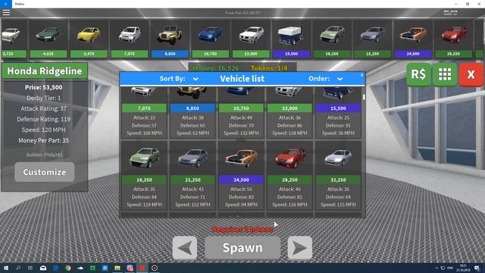485x273 pixels.
Task: Expand the Order dropdown
Action: coord(339,79)
